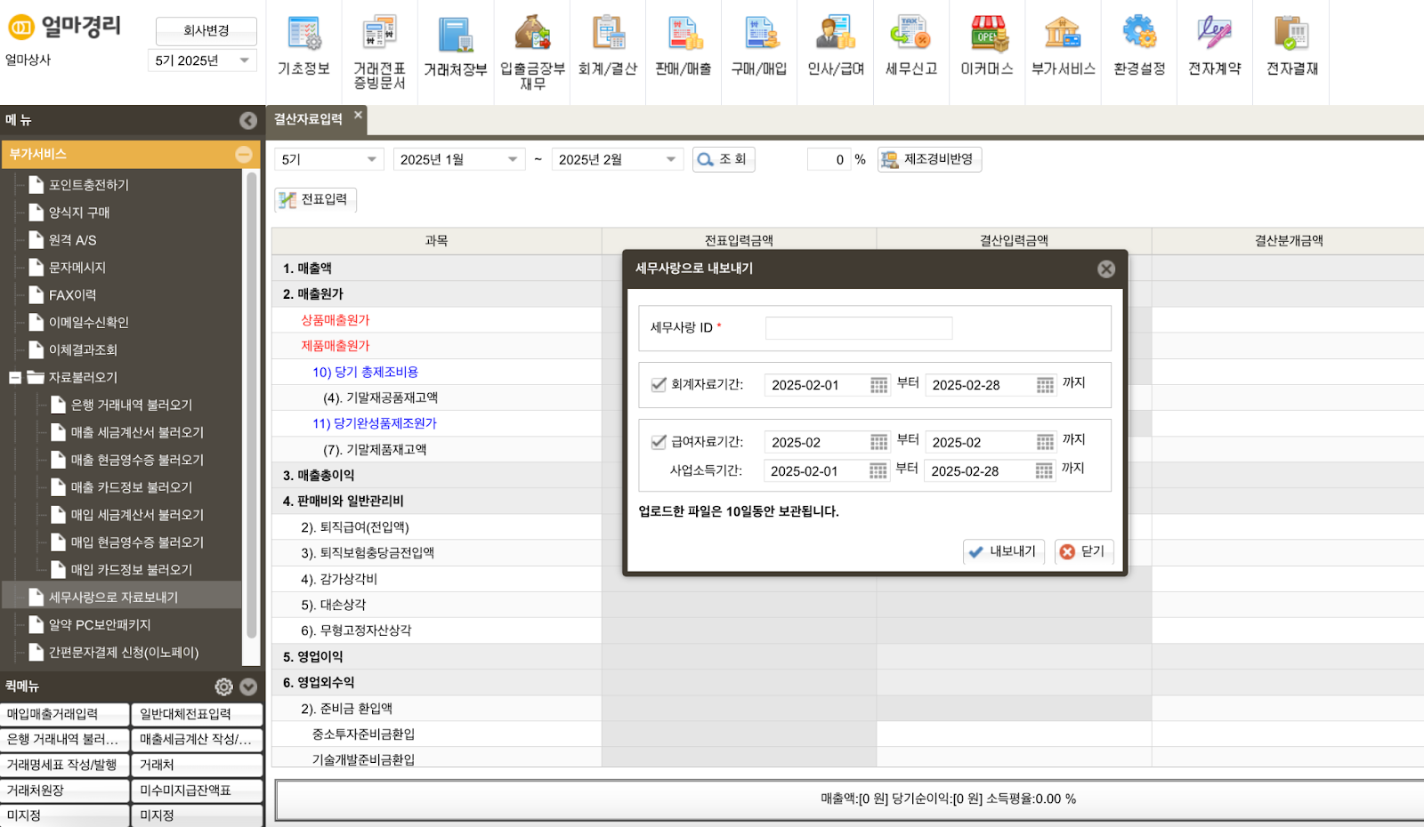Collapse the 자료불러오기 tree folder
This screenshot has height=827, width=1424.
click(15, 378)
